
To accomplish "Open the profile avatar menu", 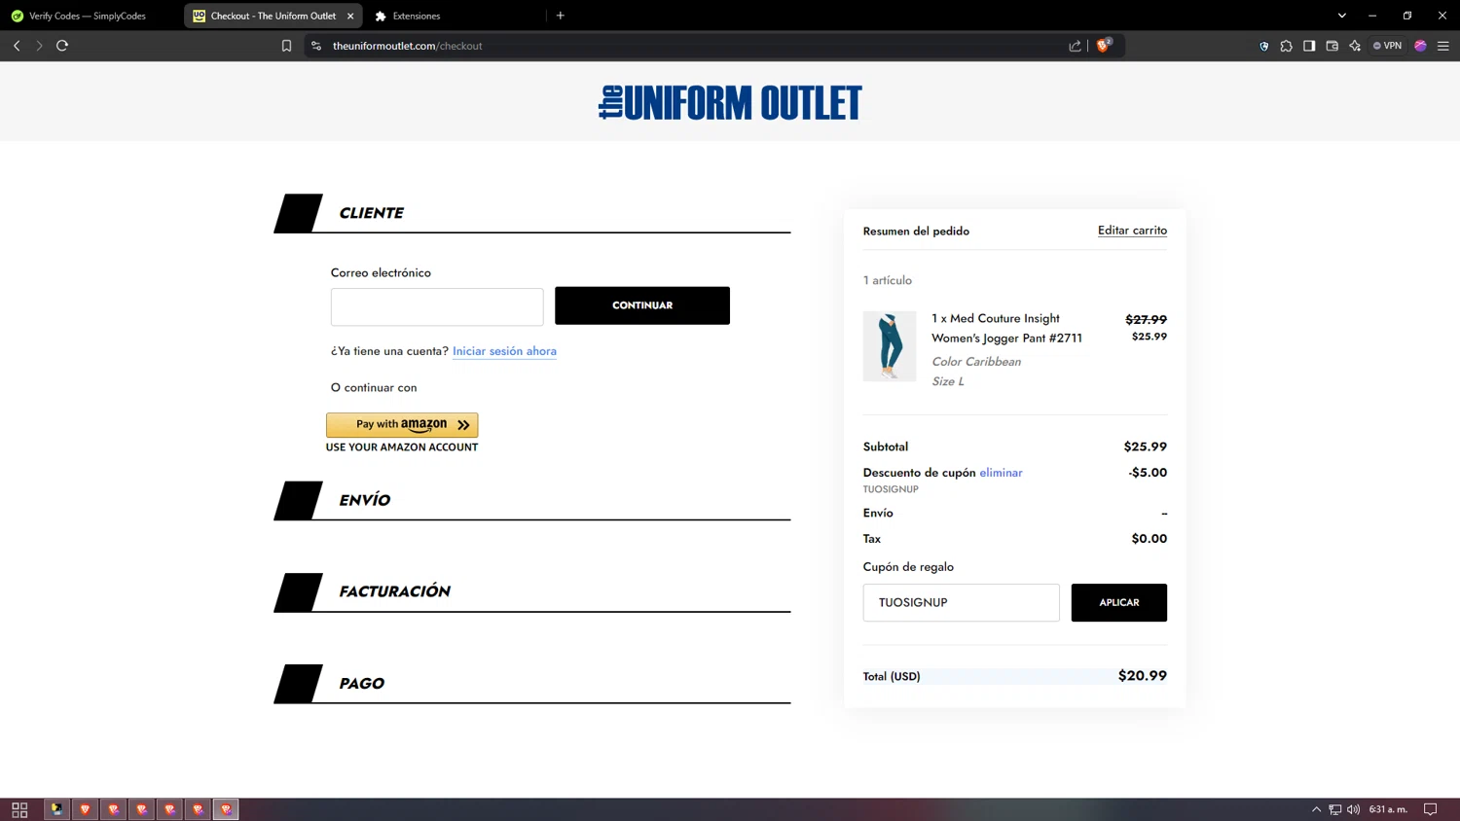I will (1420, 46).
